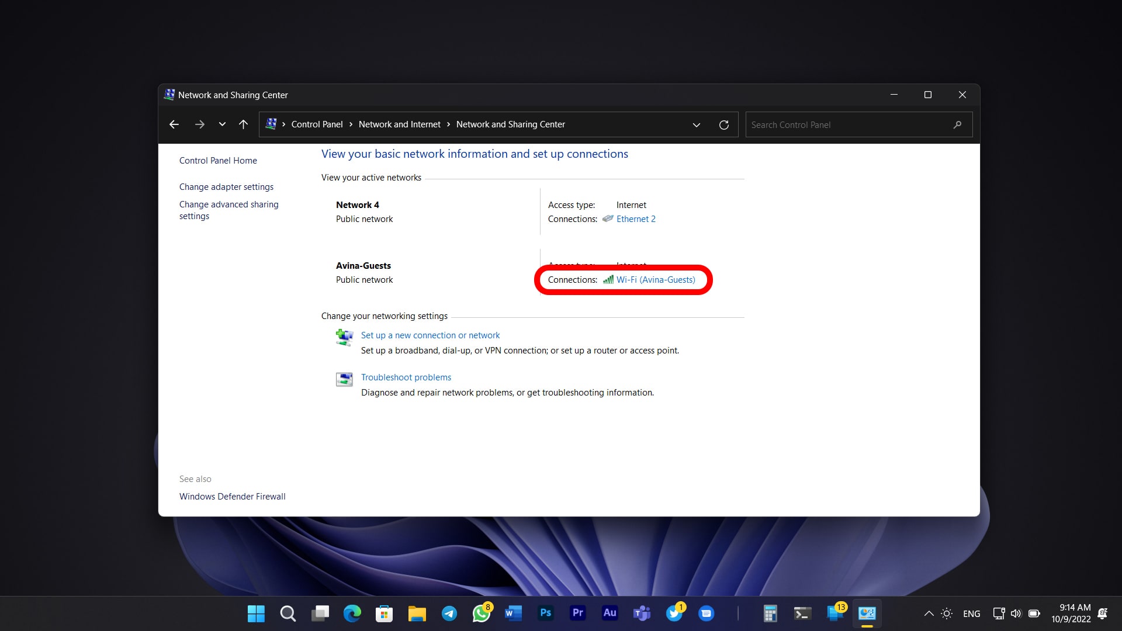The width and height of the screenshot is (1122, 631).
Task: Open the Windows Start menu
Action: (256, 613)
